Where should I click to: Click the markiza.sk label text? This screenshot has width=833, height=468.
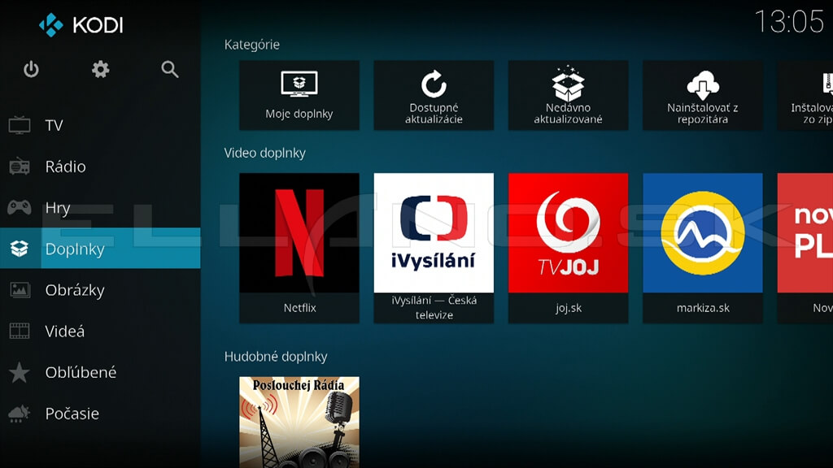(x=703, y=308)
